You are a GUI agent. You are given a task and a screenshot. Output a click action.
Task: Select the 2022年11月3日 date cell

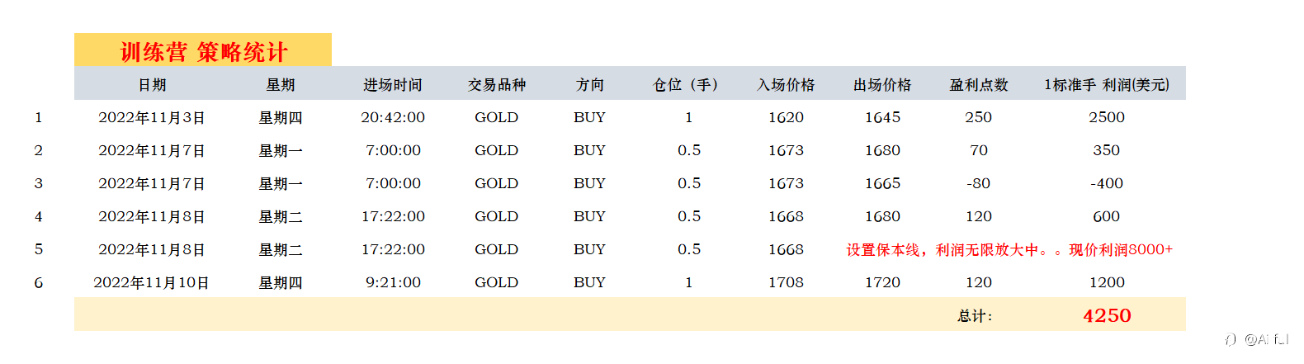point(152,117)
